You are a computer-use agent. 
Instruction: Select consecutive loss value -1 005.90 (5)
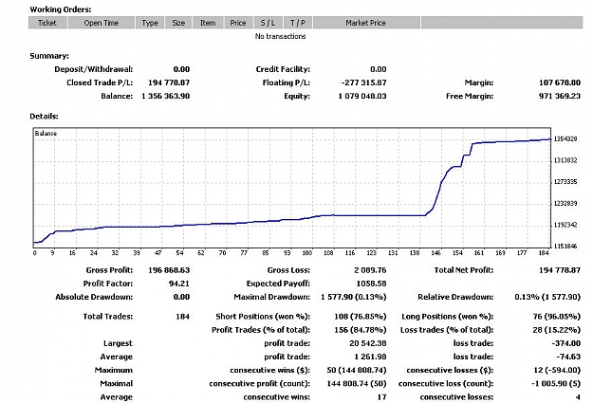coord(556,384)
